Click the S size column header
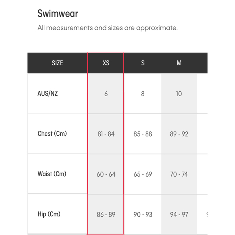The image size is (235, 235). 142,63
